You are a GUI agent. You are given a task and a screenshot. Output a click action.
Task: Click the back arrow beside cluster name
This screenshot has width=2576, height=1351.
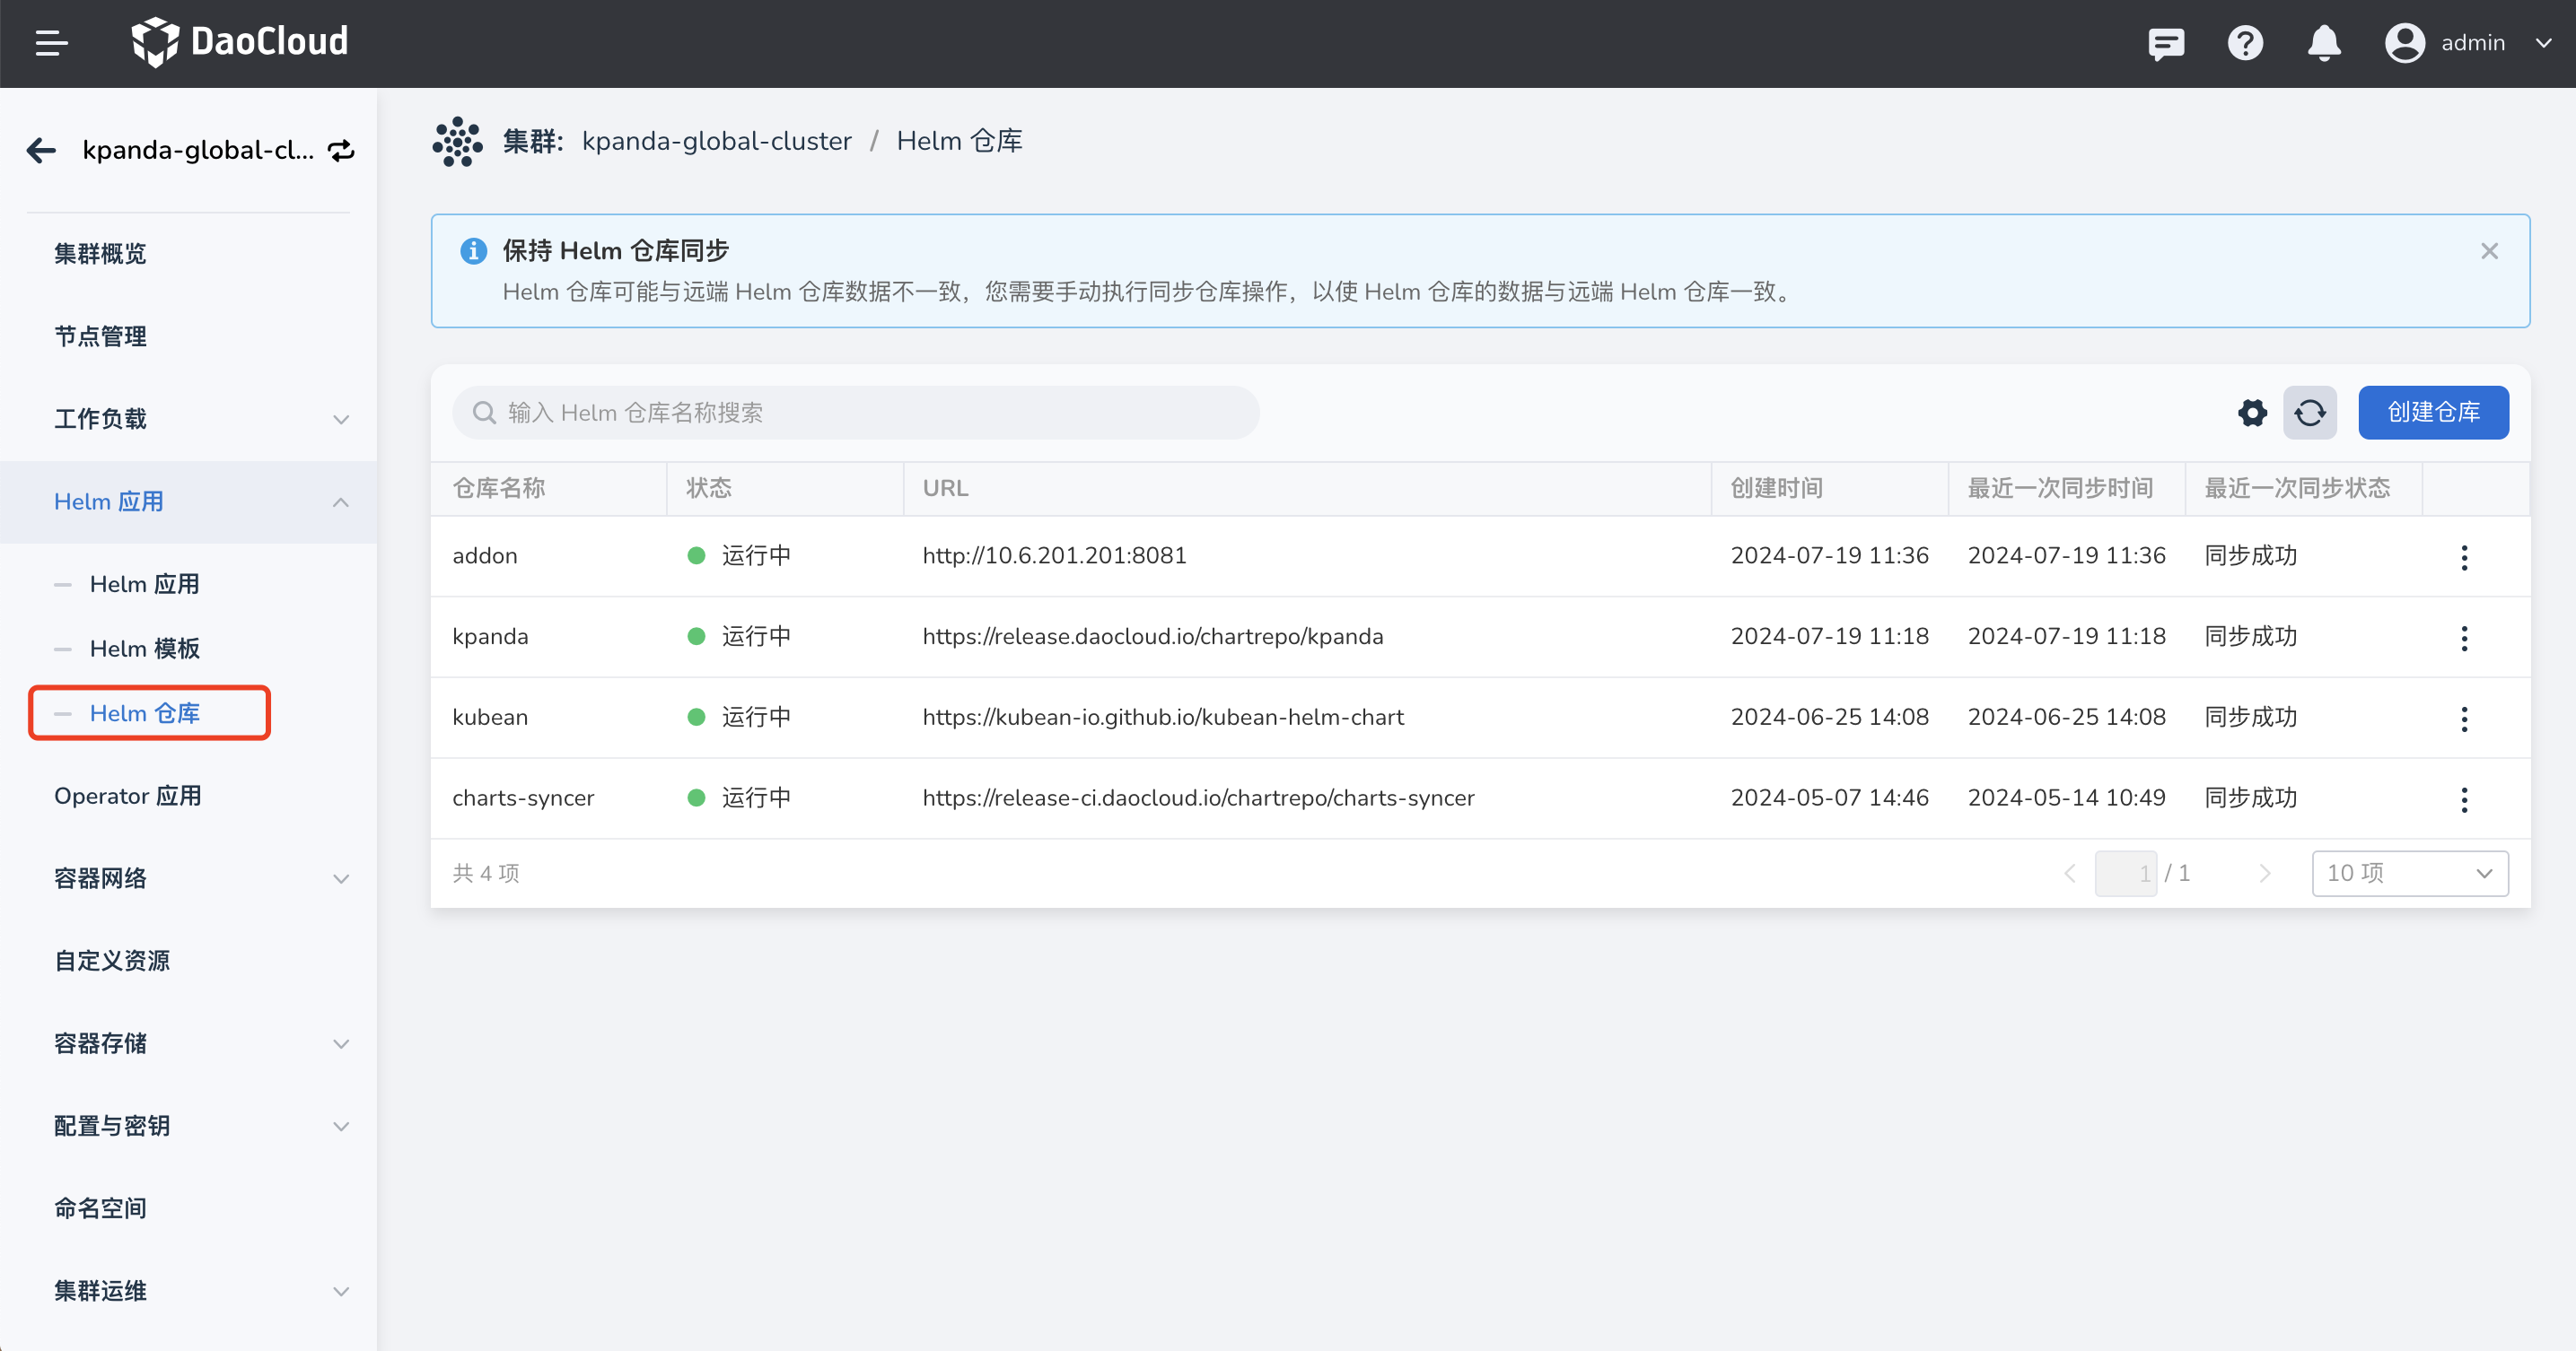41,150
